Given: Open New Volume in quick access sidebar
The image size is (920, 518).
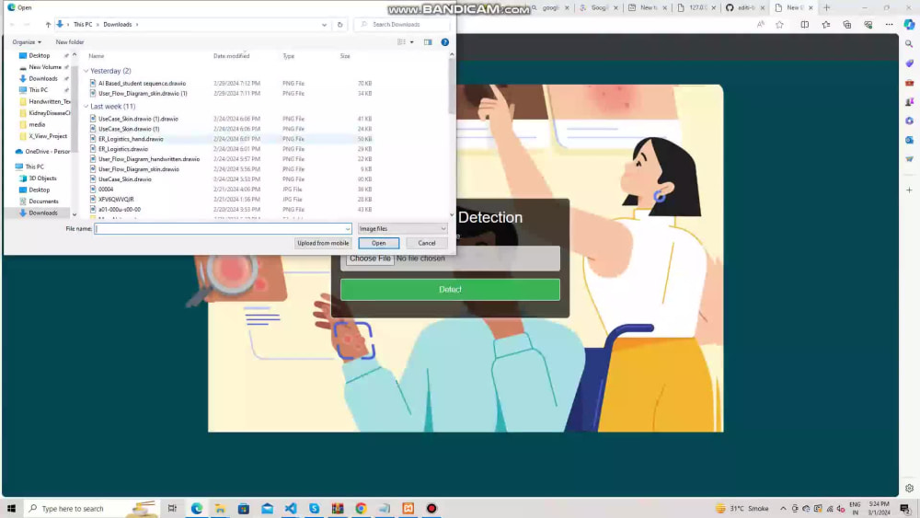Looking at the screenshot, I should click(x=44, y=67).
